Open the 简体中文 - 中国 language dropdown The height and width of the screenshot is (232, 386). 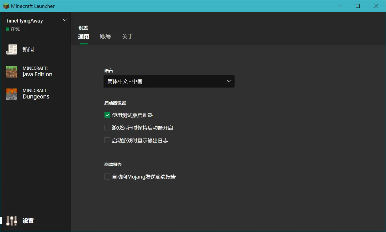pyautogui.click(x=169, y=81)
